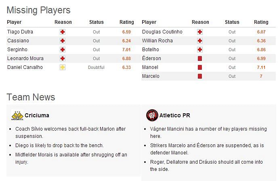
Task: Click the Status header in Atletico table
Action: [x=232, y=22]
